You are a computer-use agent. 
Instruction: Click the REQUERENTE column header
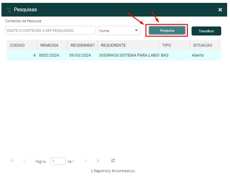point(113,46)
